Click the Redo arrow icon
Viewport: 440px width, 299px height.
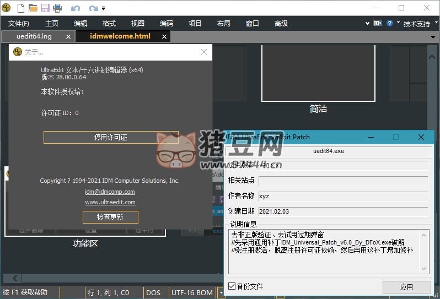click(x=93, y=8)
